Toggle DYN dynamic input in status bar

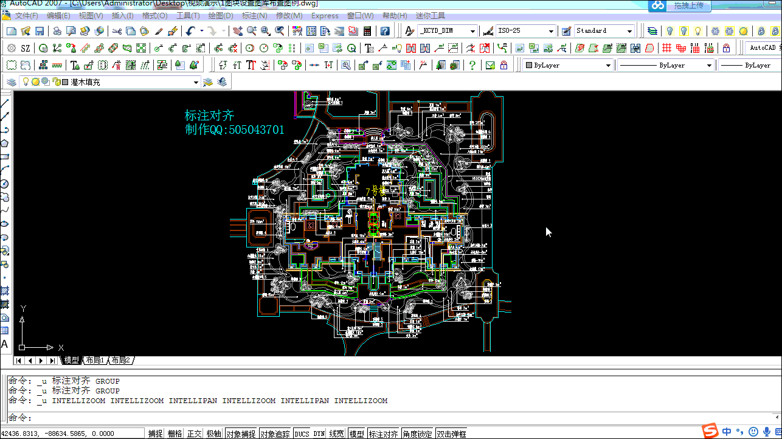click(319, 434)
